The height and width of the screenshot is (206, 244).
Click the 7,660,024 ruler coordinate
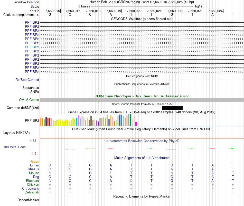(x=215, y=11)
